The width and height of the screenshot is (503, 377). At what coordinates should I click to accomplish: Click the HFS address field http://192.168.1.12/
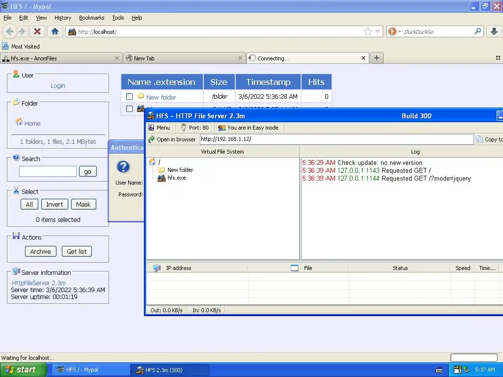coord(336,139)
